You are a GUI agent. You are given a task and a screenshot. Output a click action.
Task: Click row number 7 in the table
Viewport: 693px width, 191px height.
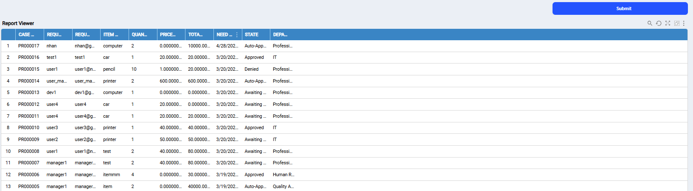coord(8,116)
